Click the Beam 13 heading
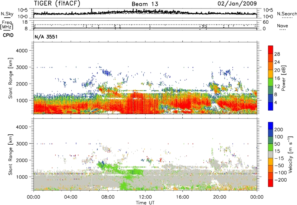The width and height of the screenshot is (297, 205). [145, 4]
